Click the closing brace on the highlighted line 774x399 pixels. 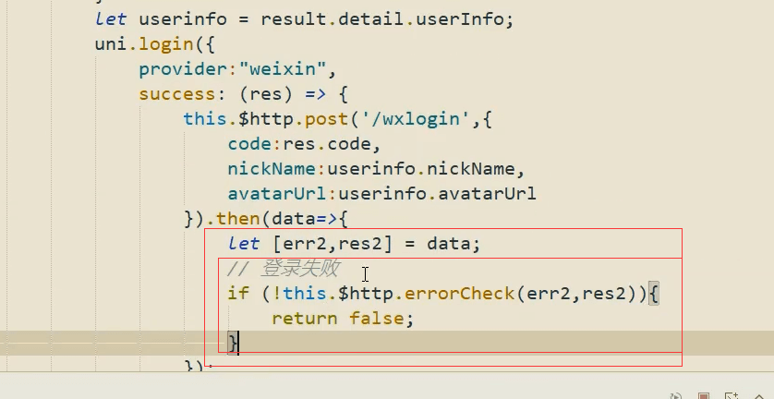233,344
